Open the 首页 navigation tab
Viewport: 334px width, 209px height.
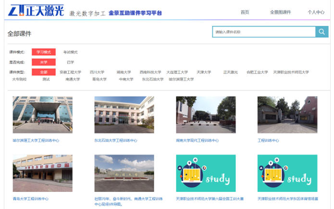(245, 12)
